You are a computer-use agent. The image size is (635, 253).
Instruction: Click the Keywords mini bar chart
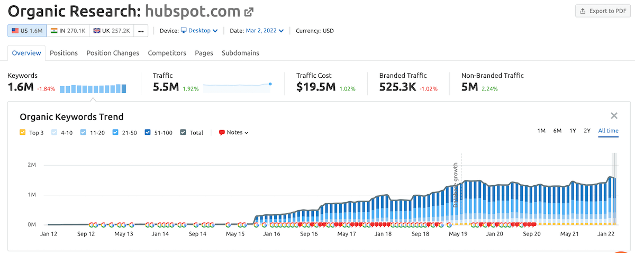coord(93,89)
